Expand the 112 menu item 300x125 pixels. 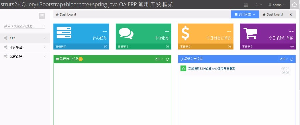pos(25,38)
